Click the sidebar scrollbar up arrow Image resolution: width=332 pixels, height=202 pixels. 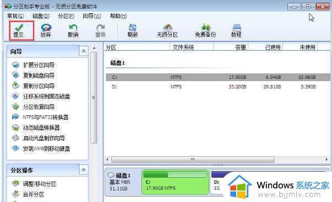(94, 48)
